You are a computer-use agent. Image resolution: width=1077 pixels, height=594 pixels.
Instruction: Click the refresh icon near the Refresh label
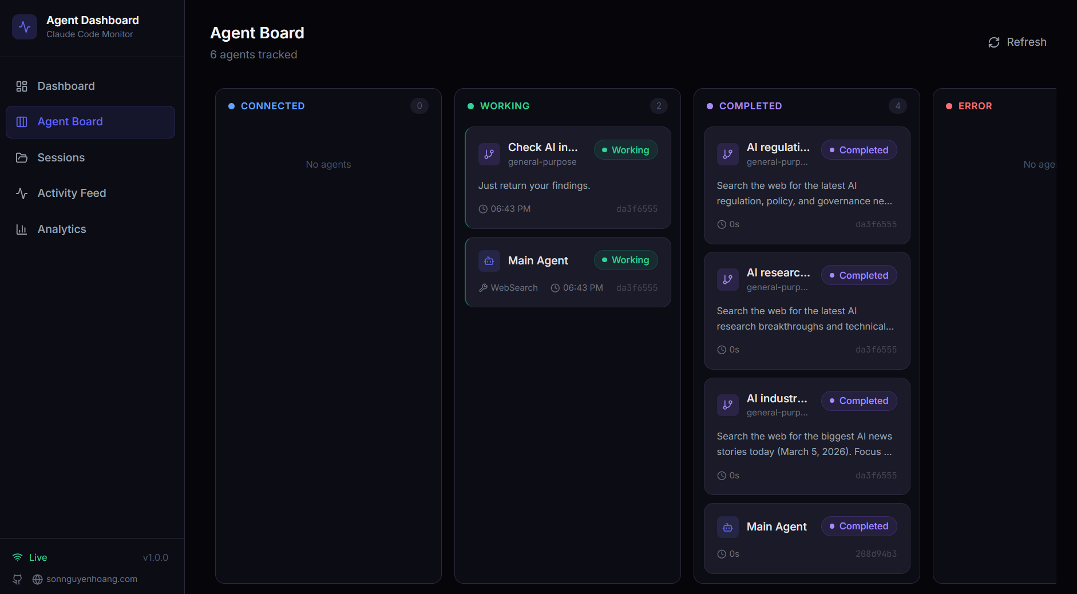[994, 42]
